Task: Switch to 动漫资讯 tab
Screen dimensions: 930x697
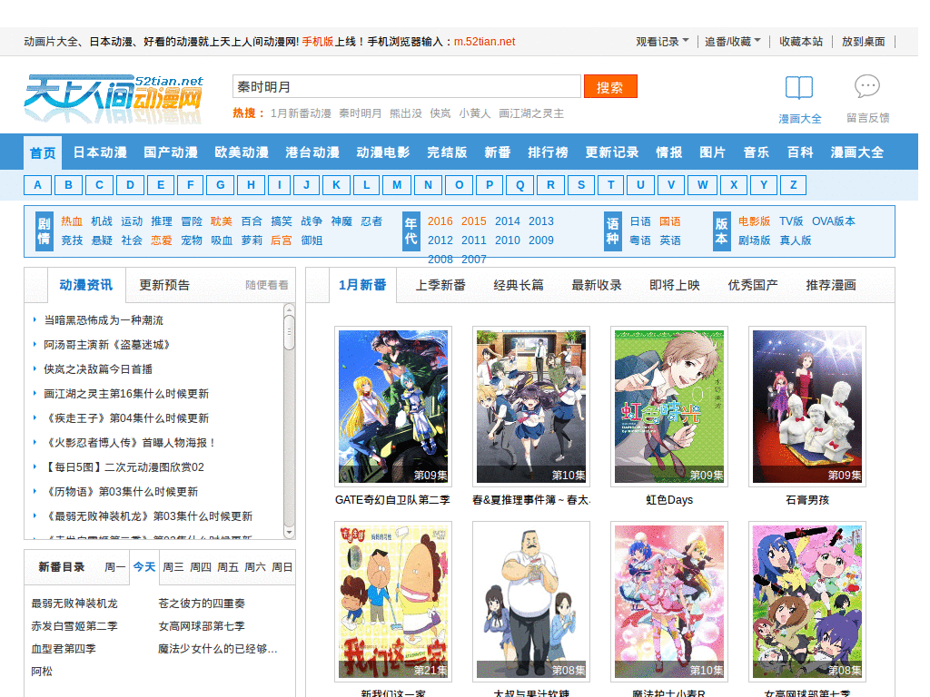Action: [86, 285]
